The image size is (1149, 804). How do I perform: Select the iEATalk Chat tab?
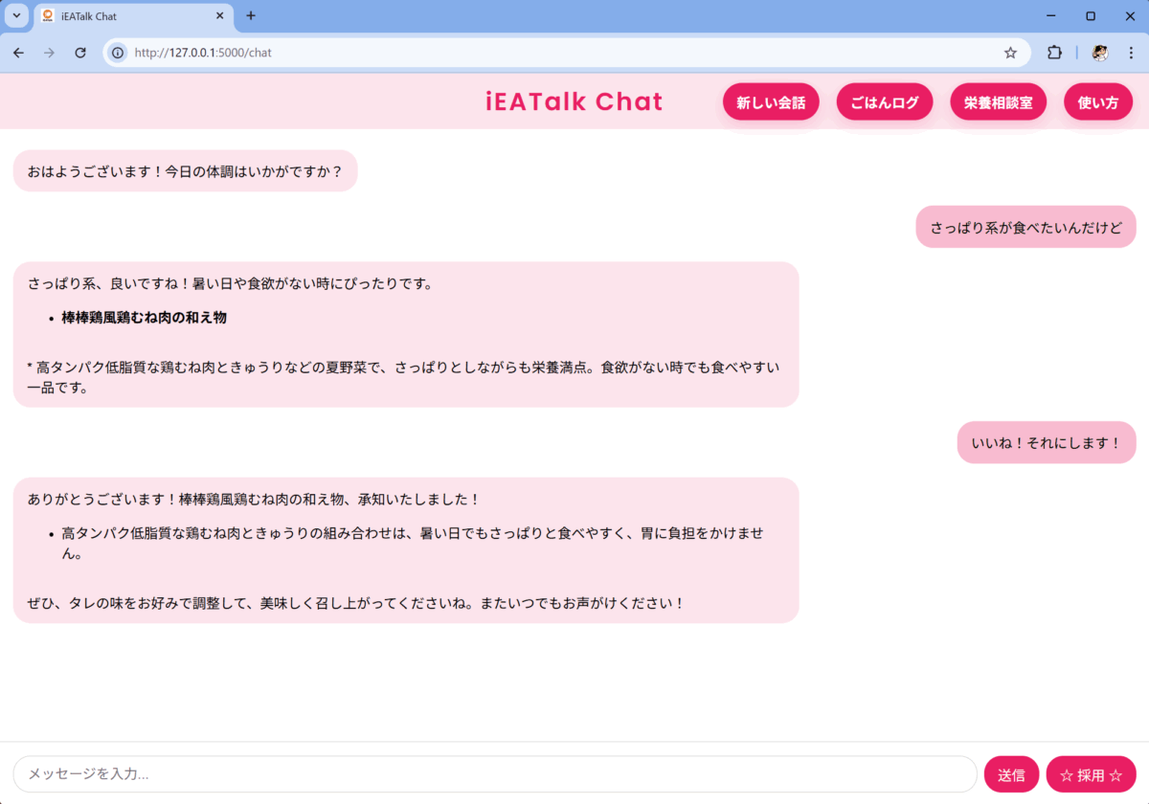click(x=124, y=16)
